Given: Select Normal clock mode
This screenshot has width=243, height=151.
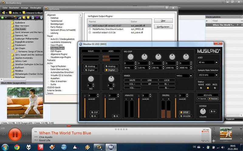Looking at the screenshot, I should click(x=202, y=99).
